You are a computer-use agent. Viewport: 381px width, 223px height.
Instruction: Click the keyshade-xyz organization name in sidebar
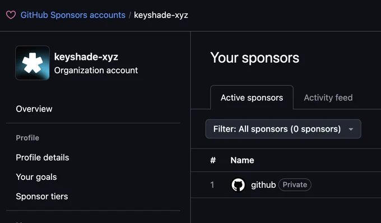(86, 57)
